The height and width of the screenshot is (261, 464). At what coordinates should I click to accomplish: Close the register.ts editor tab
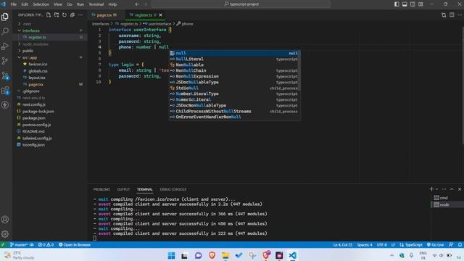coord(160,14)
